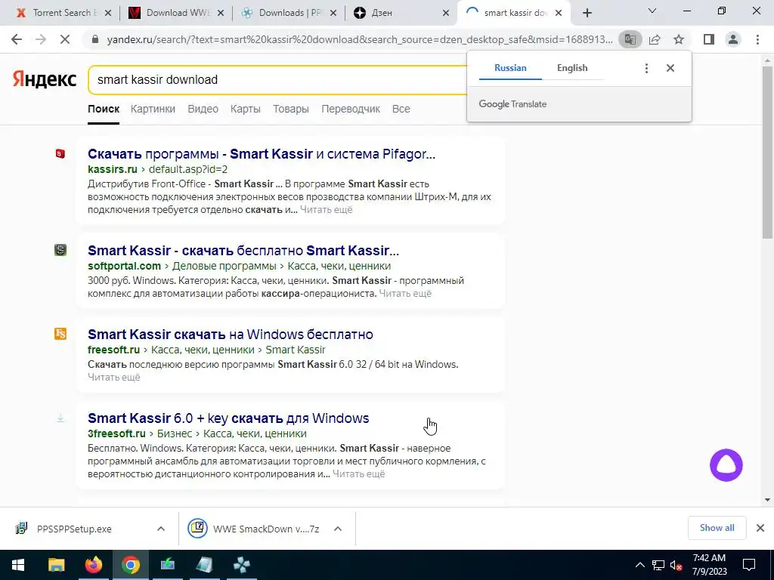The image size is (774, 580).
Task: Stop page loading with X button
Action: point(65,39)
